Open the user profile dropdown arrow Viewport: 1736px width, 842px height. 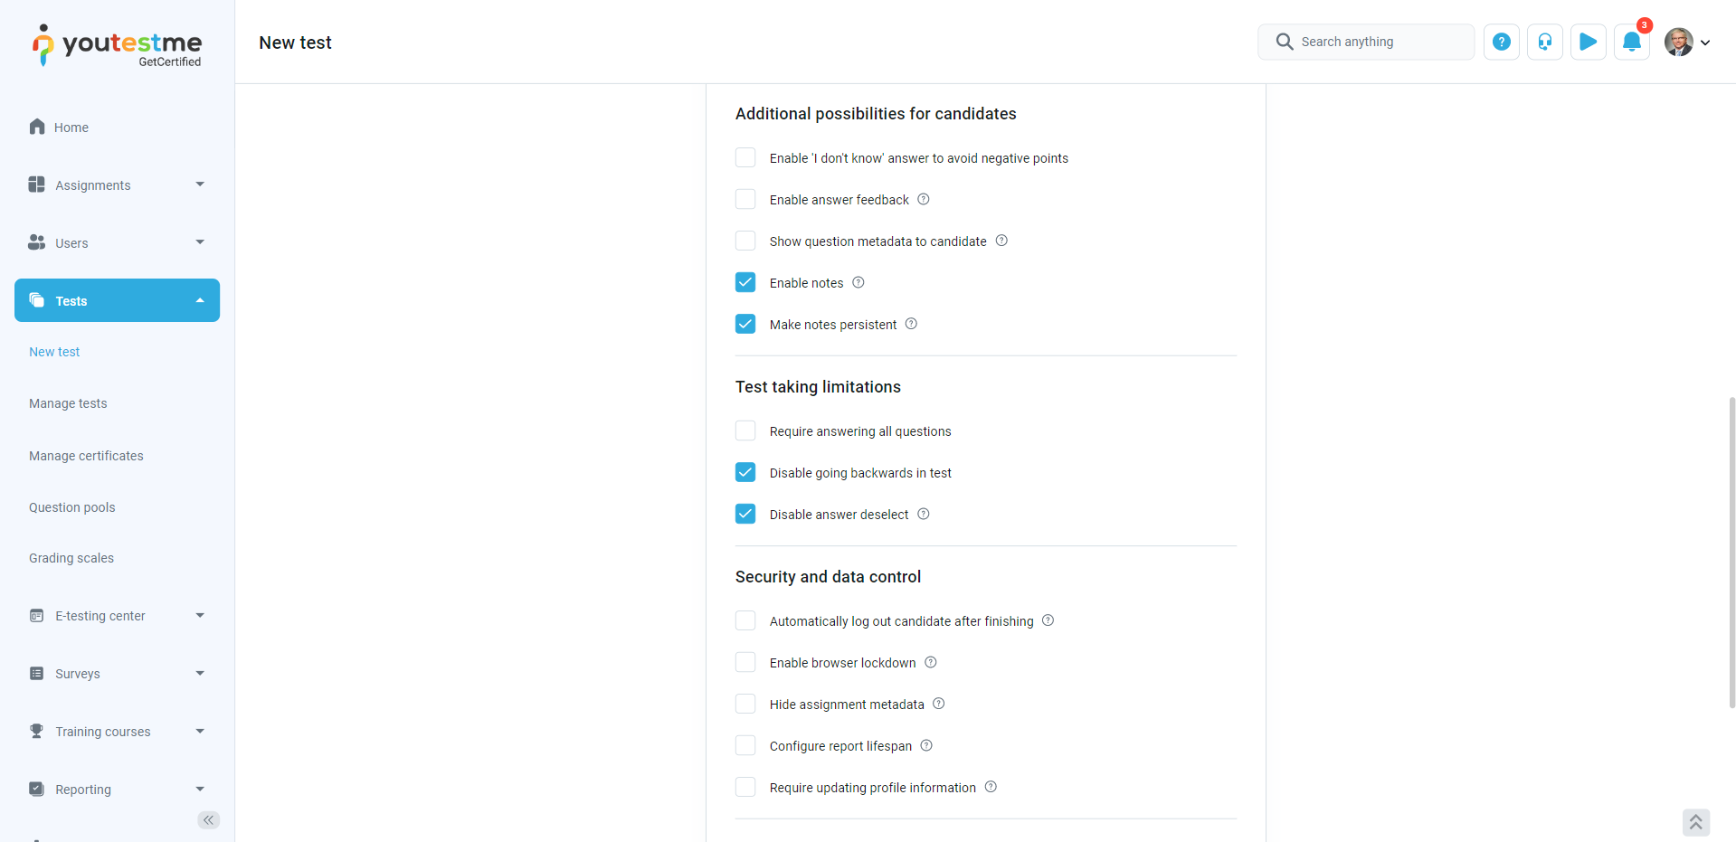(x=1705, y=43)
